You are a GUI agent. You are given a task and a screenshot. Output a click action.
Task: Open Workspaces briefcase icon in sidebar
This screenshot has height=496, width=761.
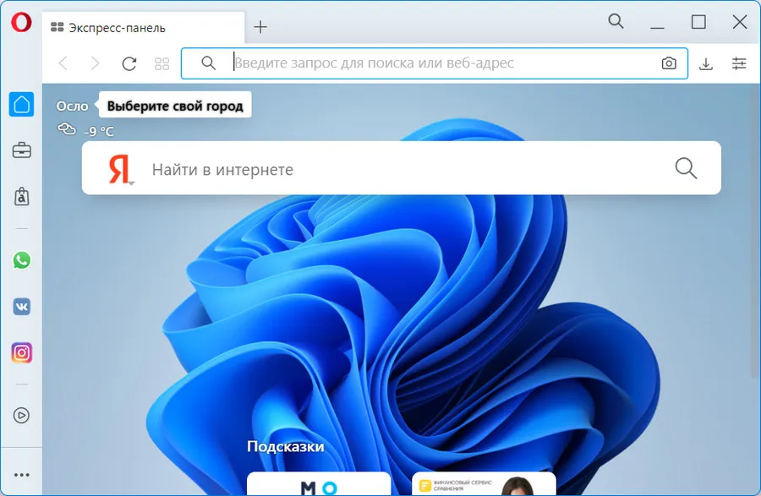tap(22, 151)
